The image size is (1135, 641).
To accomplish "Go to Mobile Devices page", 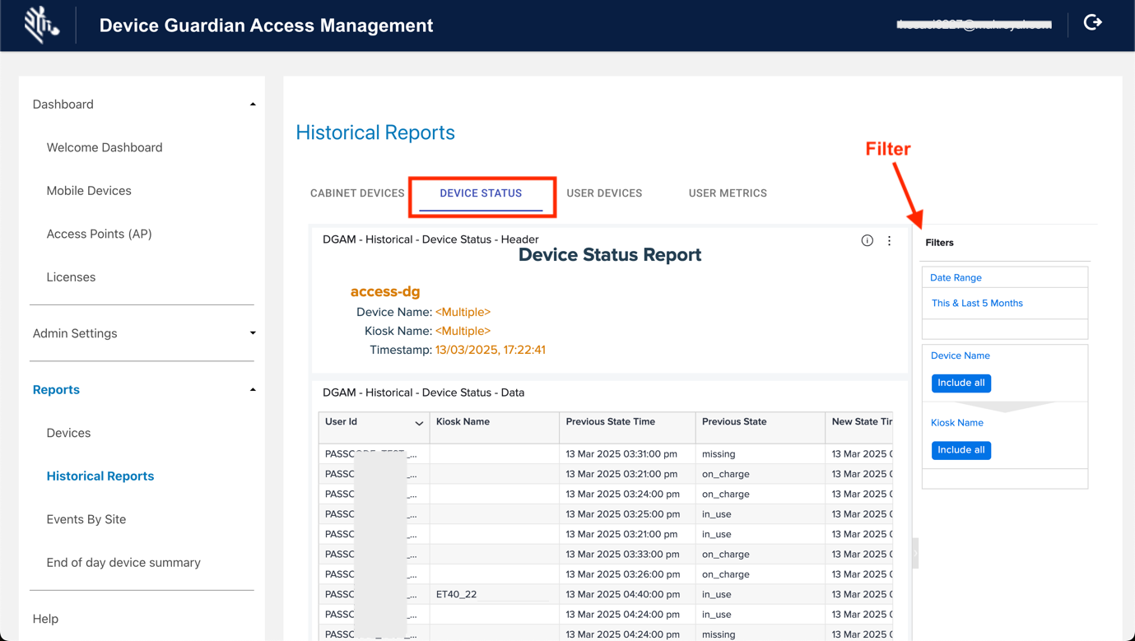I will (x=89, y=191).
